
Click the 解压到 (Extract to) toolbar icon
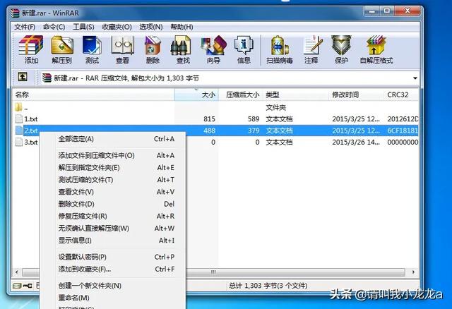[62, 45]
